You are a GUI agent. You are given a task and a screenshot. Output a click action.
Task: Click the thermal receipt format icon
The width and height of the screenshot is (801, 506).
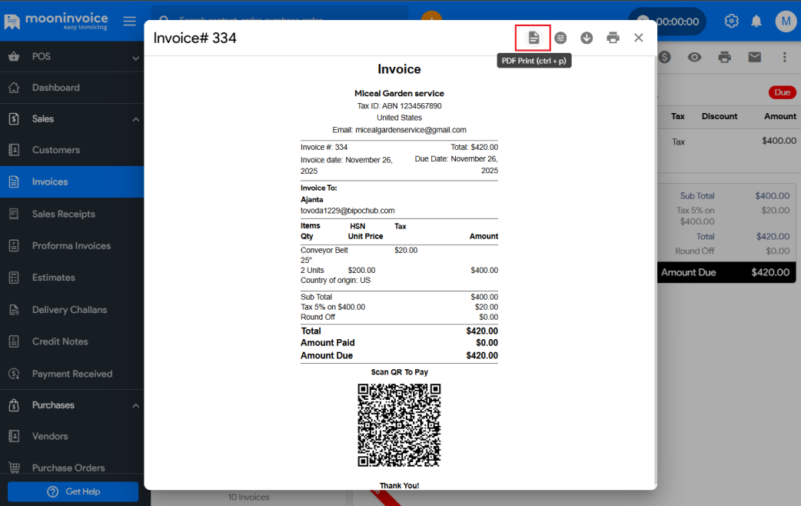tap(560, 38)
